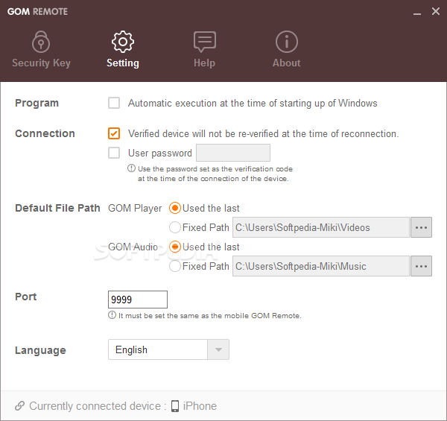Open the Security Key padlock icon
This screenshot has height=421, width=447.
(x=41, y=42)
